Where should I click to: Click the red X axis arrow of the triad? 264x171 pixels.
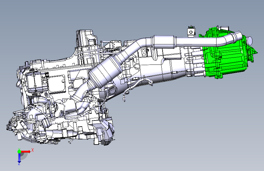26,152
